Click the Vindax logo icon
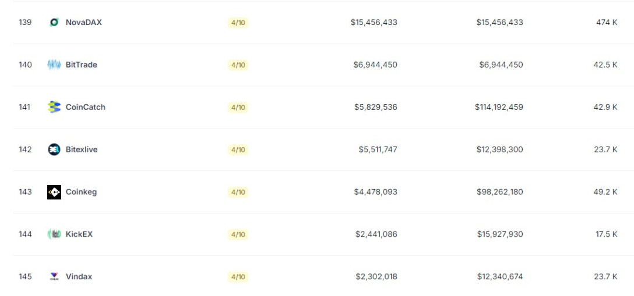Viewport: 634px width, 296px height. [x=54, y=277]
